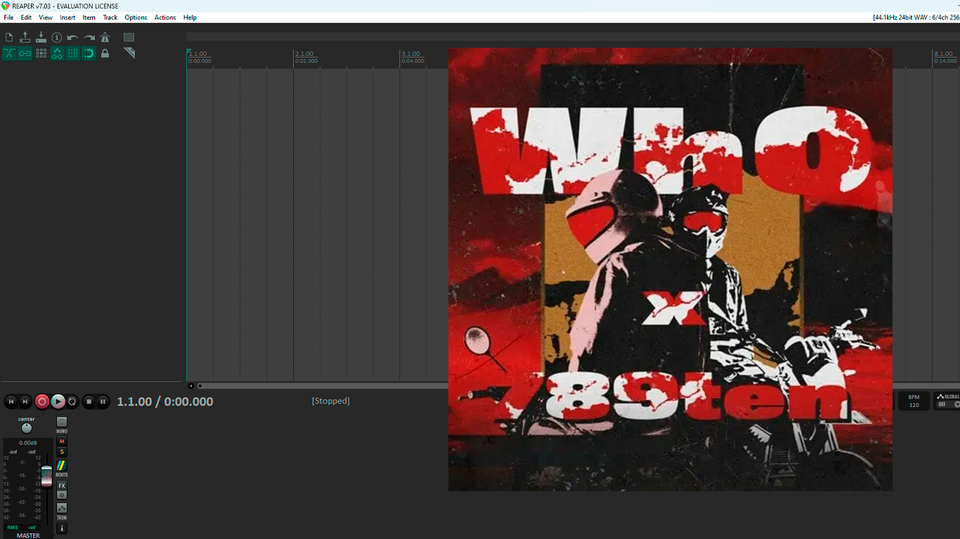This screenshot has width=960, height=539.
Task: Click the 1.1.00 / 0:00.000 time display
Action: (165, 401)
